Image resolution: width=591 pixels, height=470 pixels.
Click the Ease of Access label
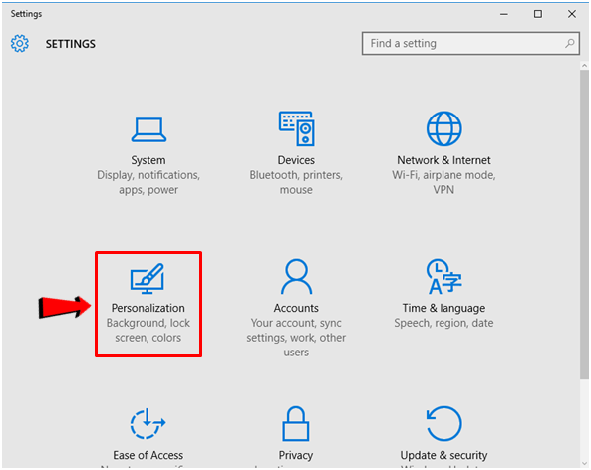click(148, 456)
